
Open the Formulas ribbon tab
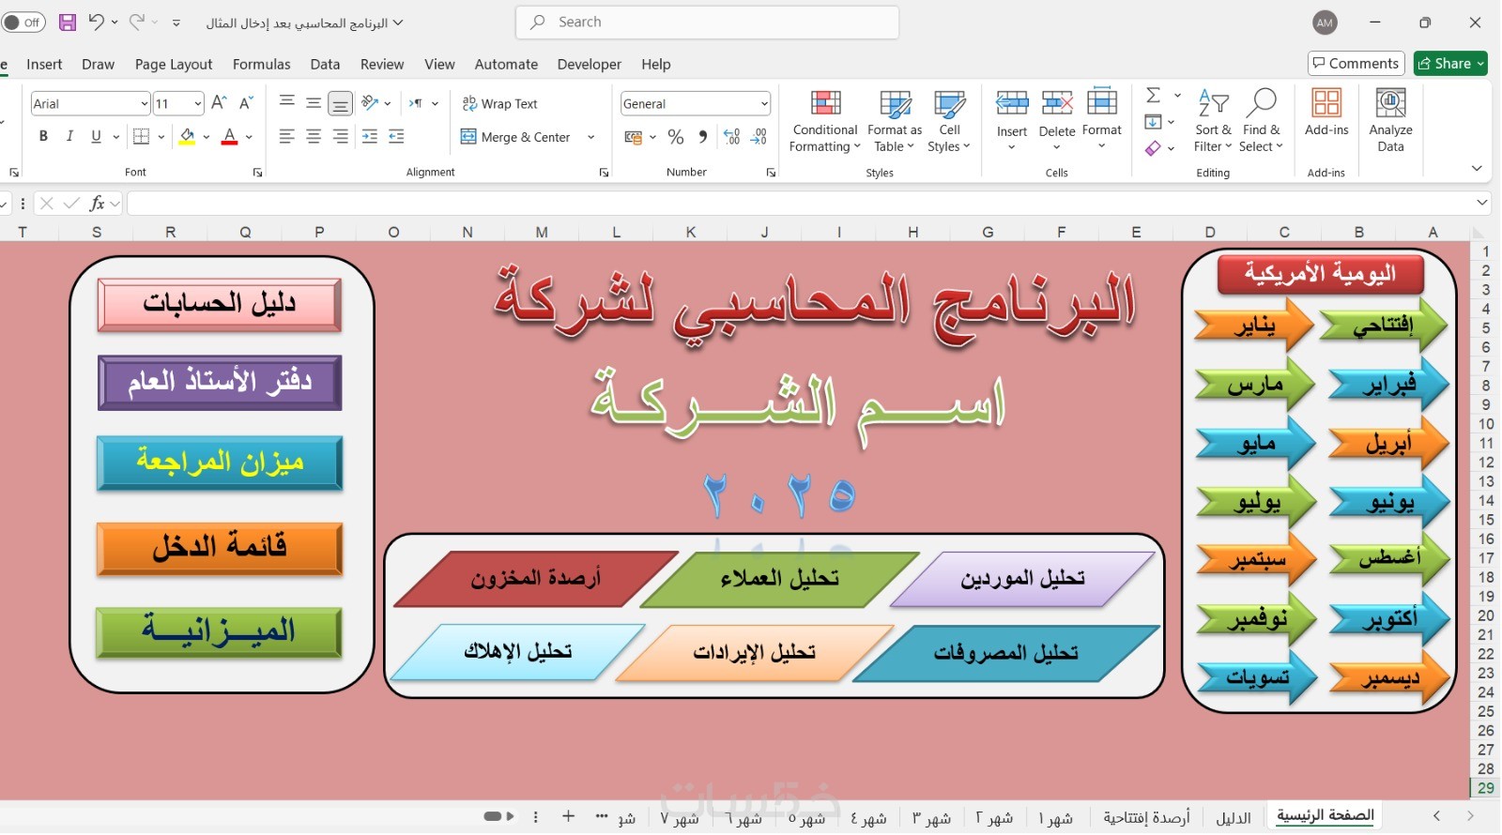click(x=261, y=65)
